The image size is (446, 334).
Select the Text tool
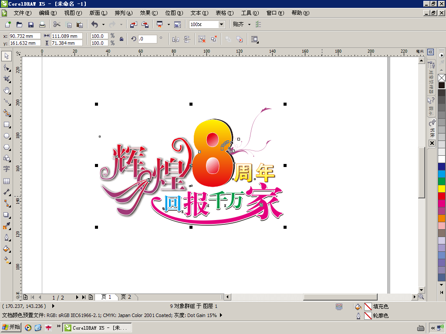(x=7, y=169)
